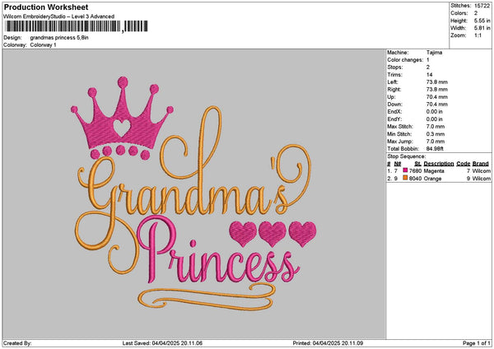Viewport: 494px width, 349px height.
Task: Click the Height value 5.55 in
Action: click(x=482, y=21)
